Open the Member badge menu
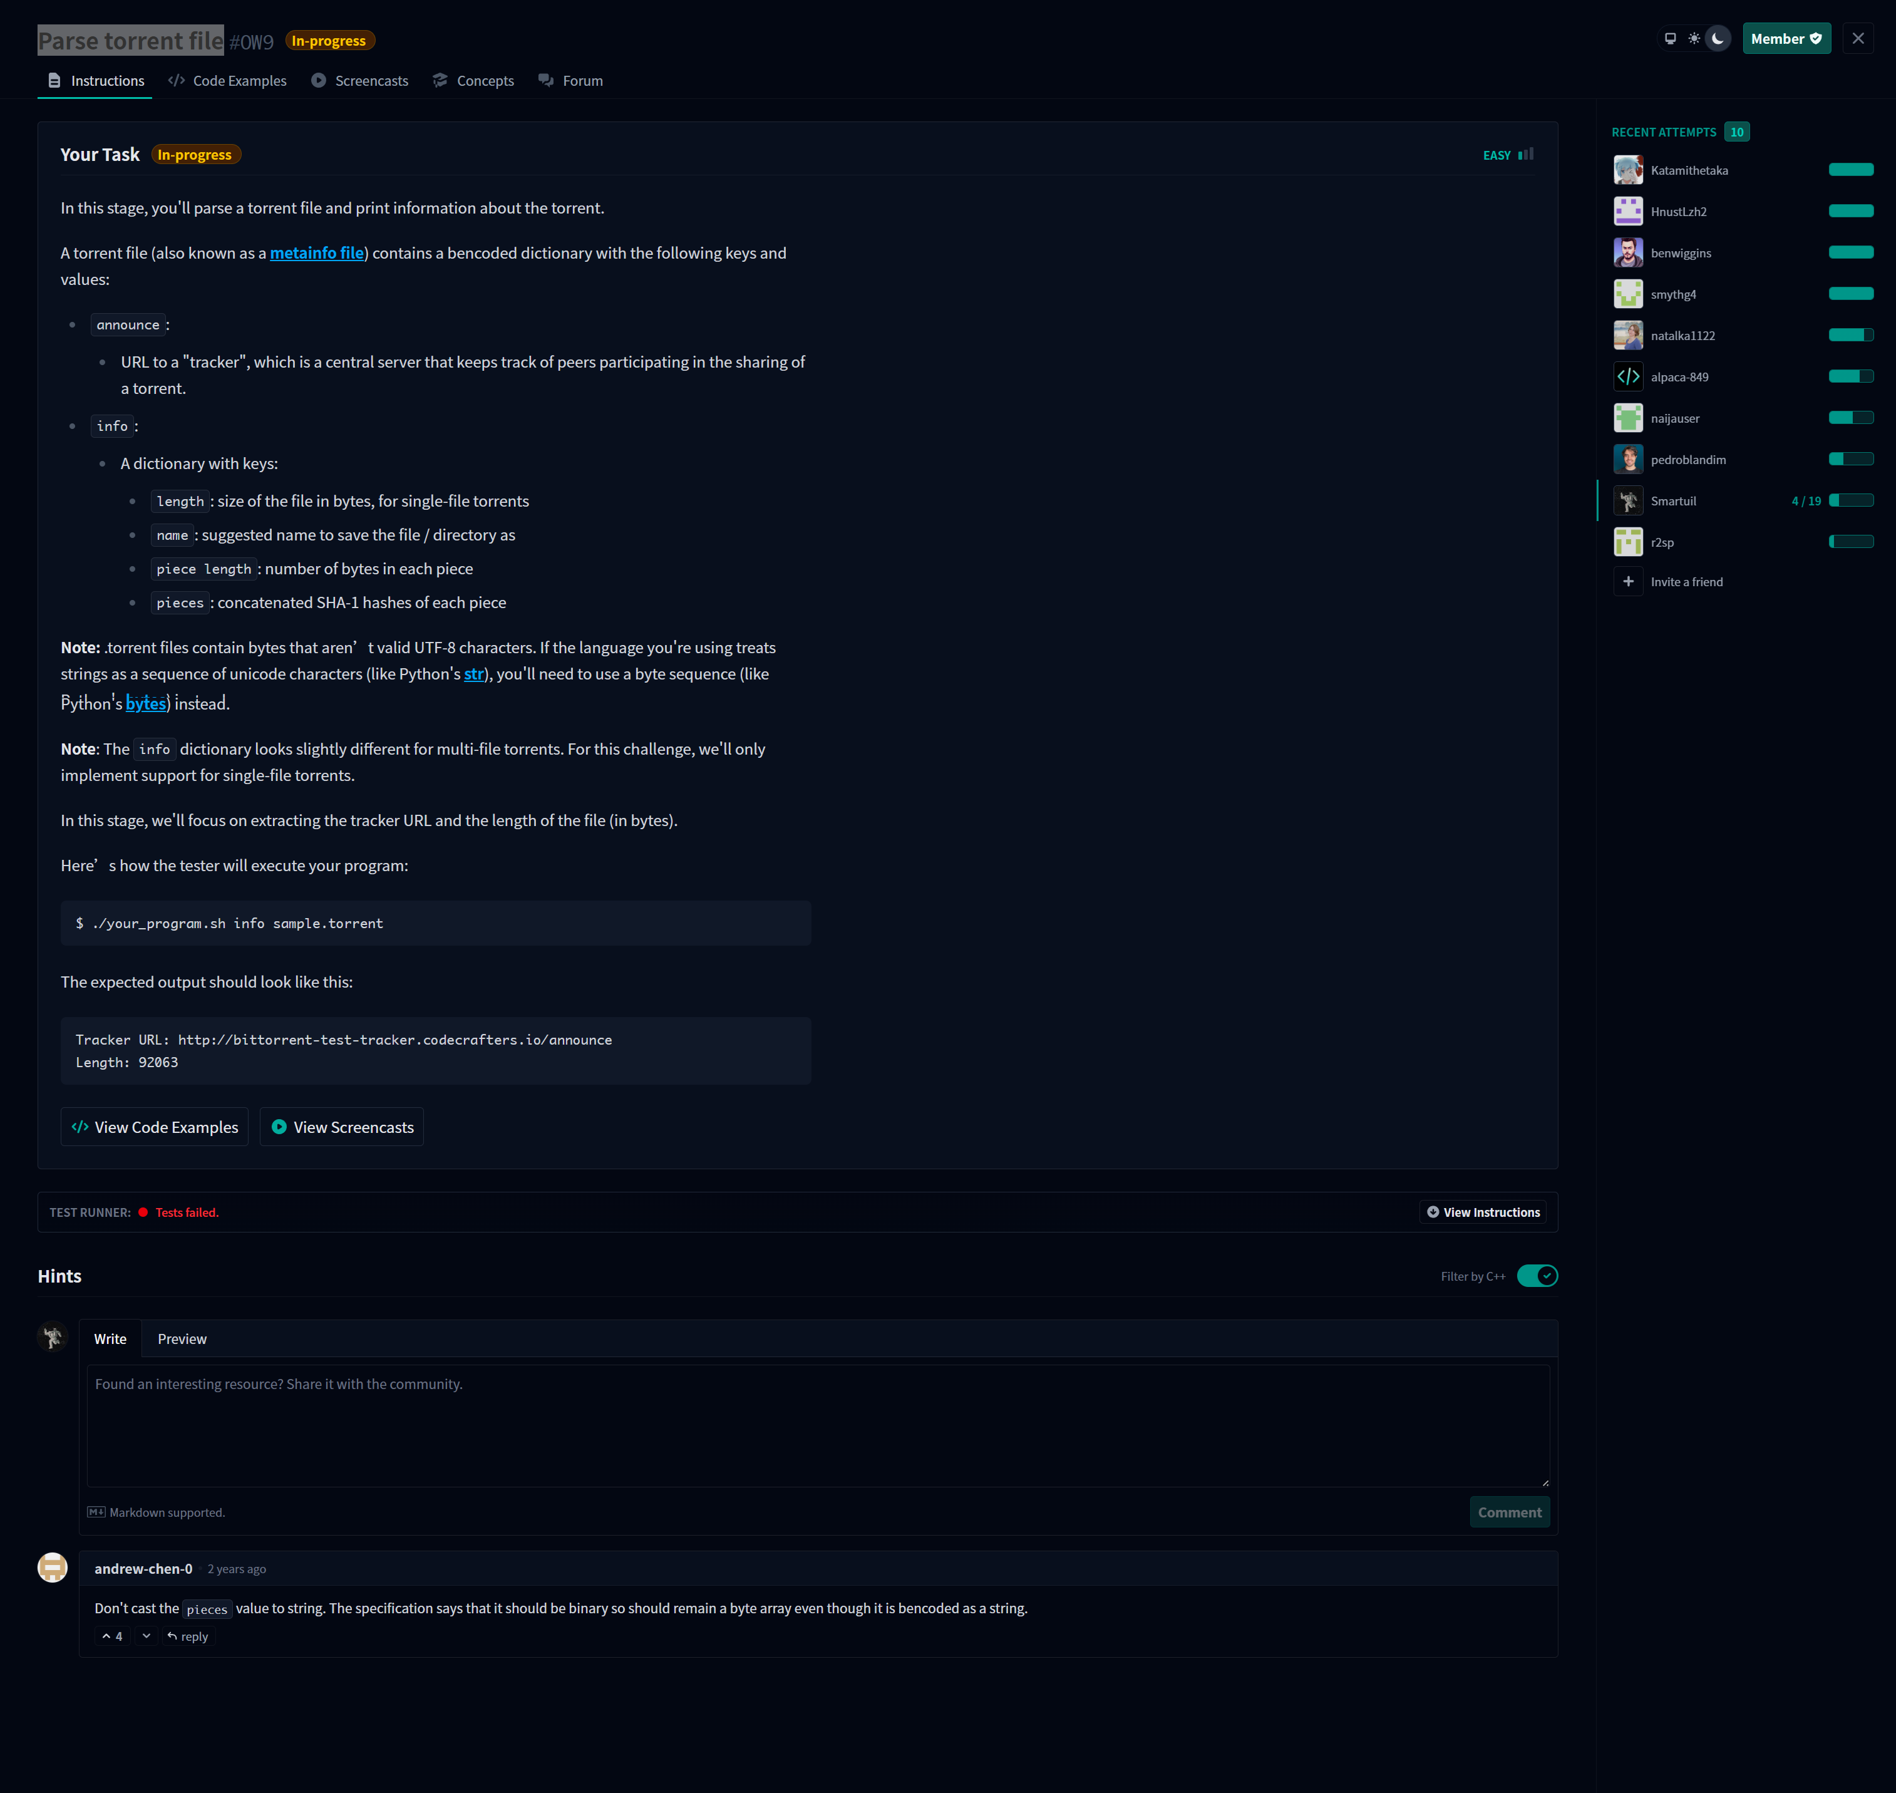The height and width of the screenshot is (1793, 1896). [x=1786, y=39]
